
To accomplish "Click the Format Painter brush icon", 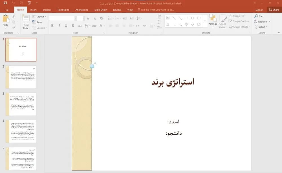I will [x=14, y=28].
